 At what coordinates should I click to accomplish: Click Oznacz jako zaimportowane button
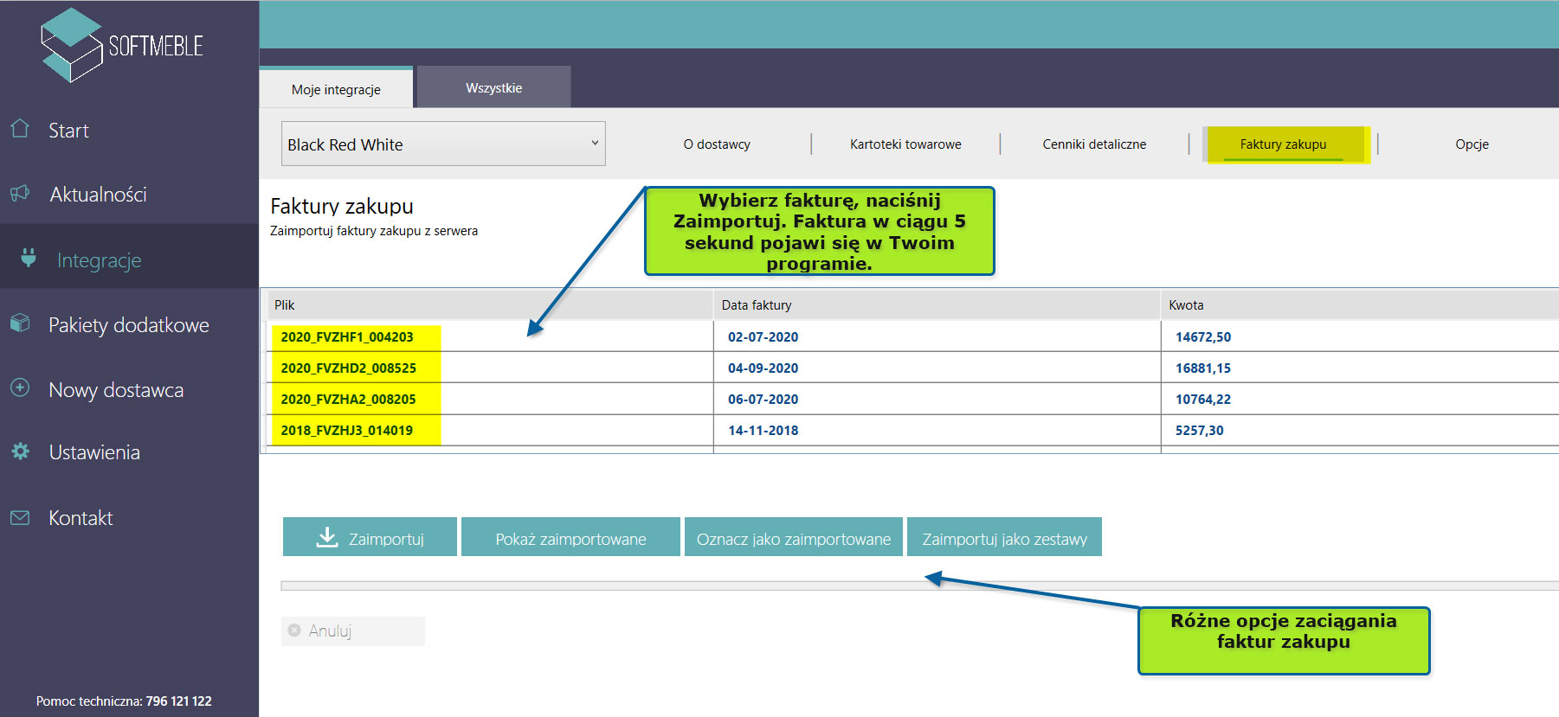pos(793,538)
